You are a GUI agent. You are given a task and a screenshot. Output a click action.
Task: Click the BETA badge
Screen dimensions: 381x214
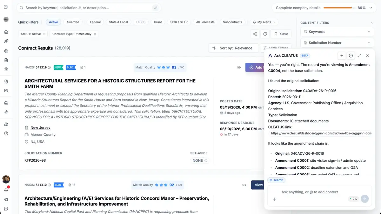point(305,55)
